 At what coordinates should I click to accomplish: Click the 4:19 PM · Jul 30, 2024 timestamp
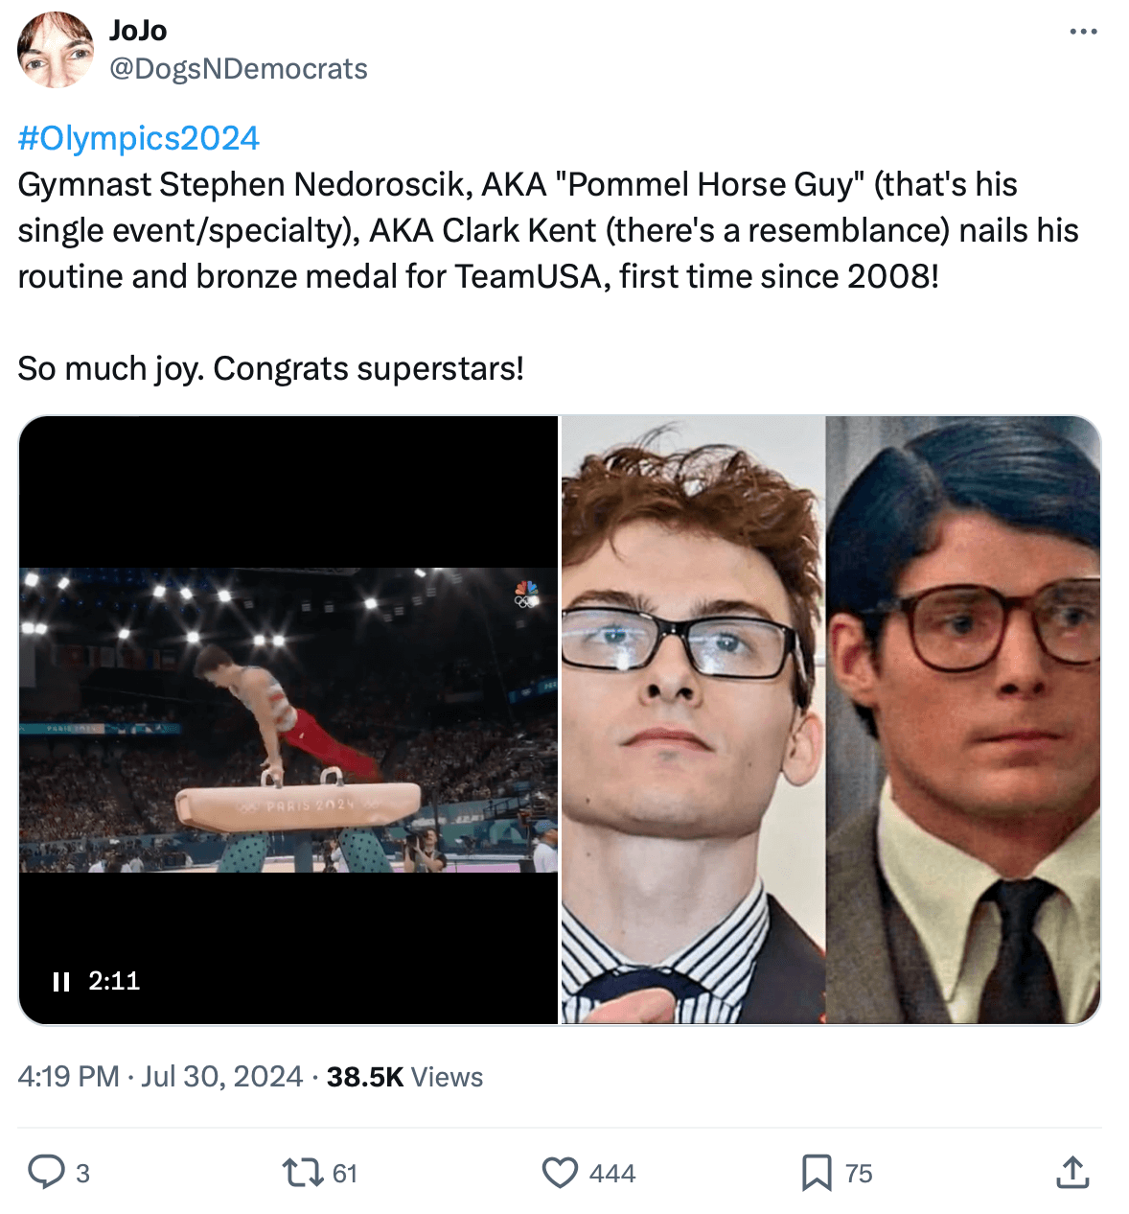click(160, 1077)
